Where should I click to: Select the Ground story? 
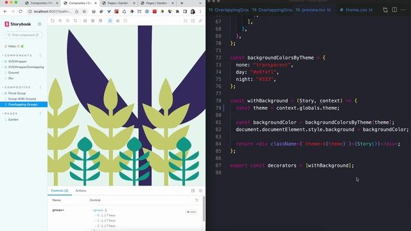point(13,73)
